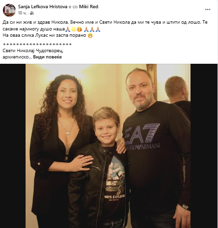218x228 pixels.
Task: Open the family photo in viewer
Action: 108,146
